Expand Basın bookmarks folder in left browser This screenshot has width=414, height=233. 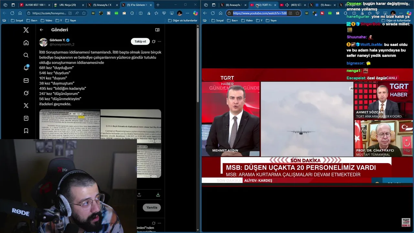pos(32,20)
